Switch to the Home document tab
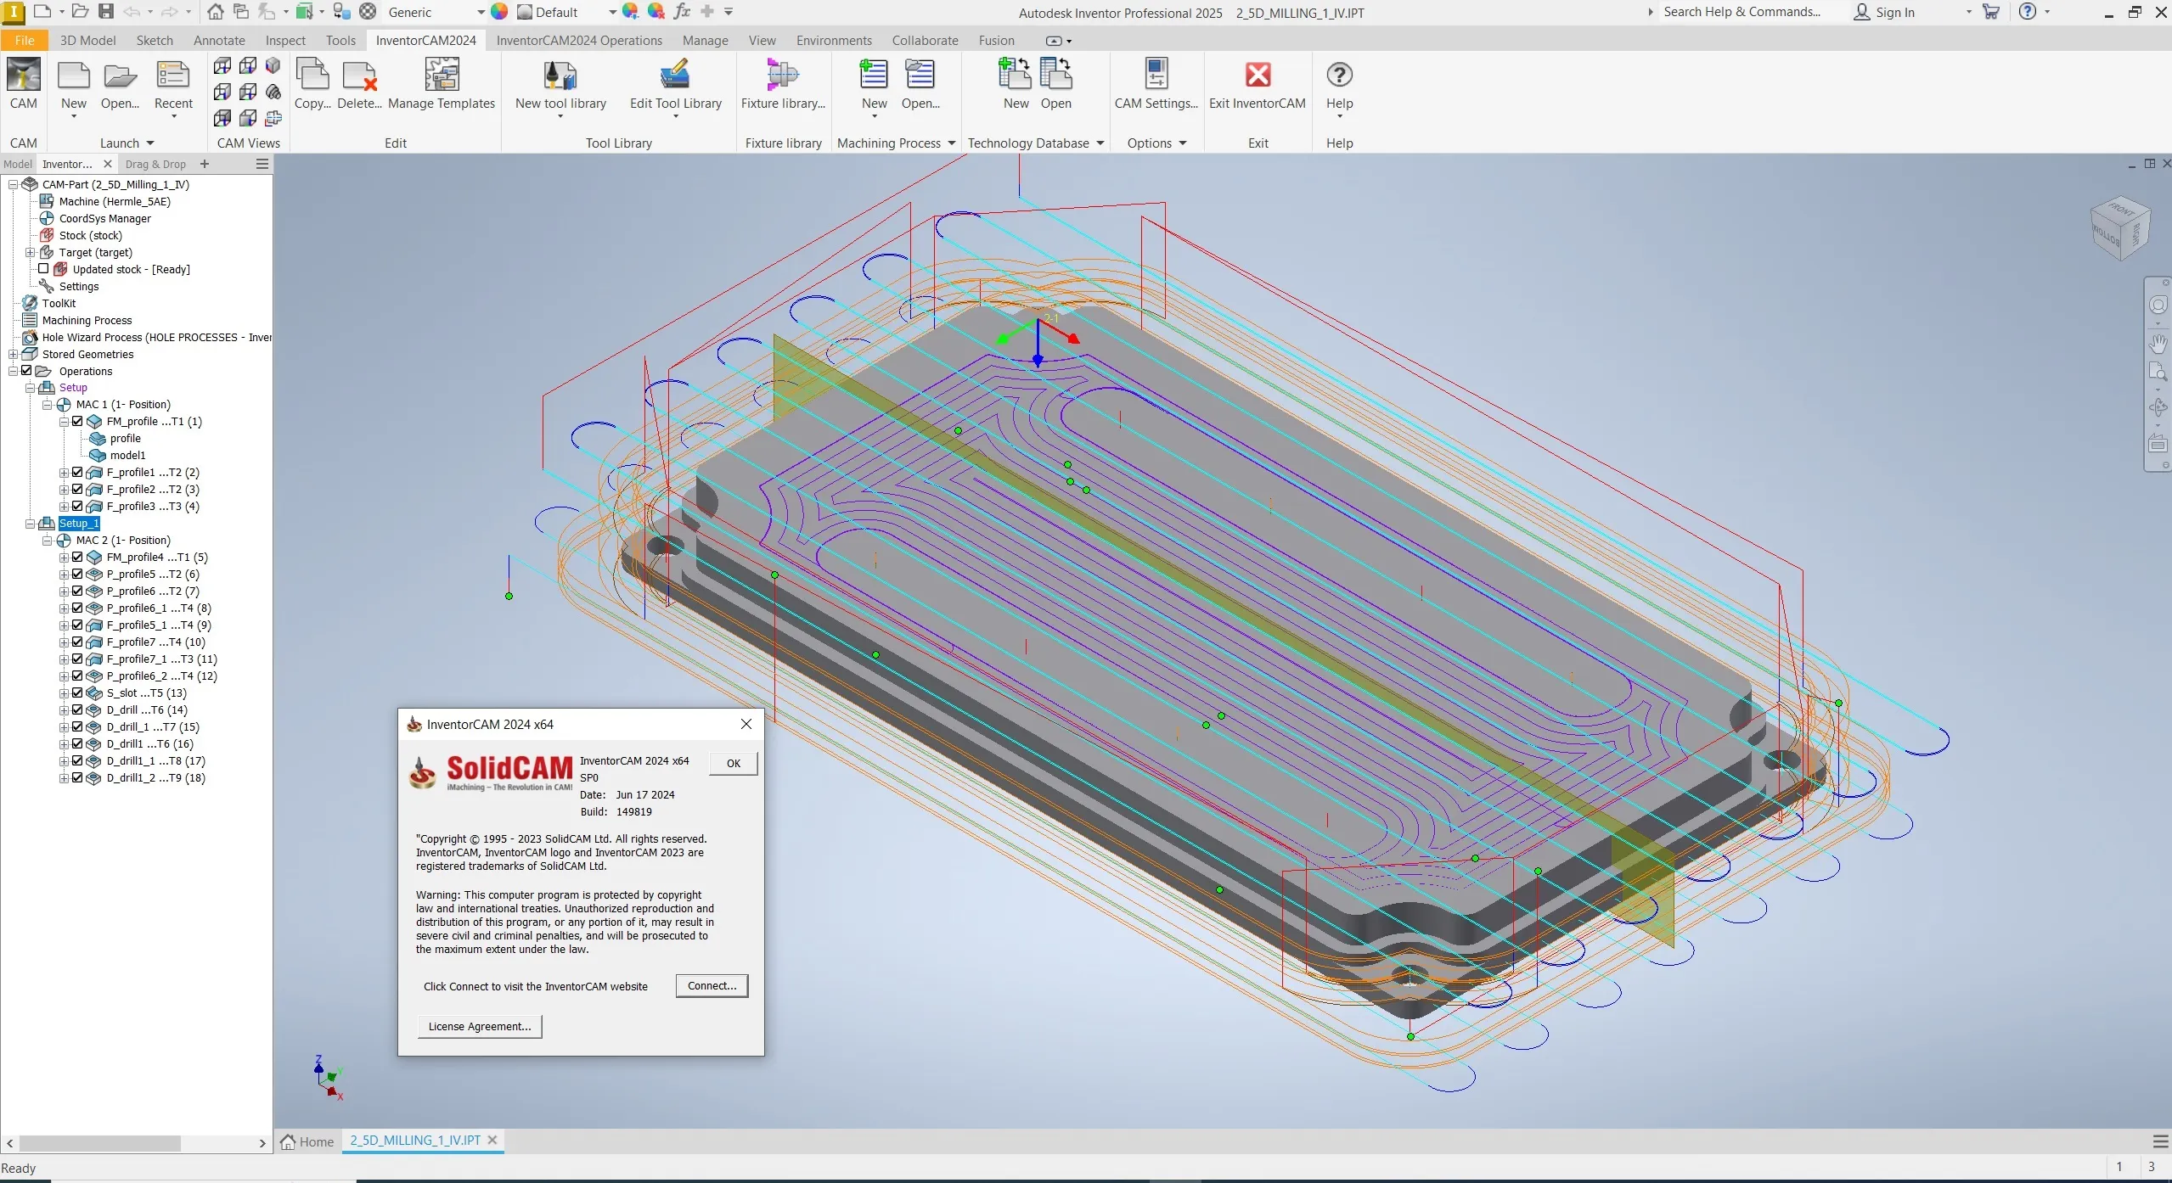2172x1183 pixels. pyautogui.click(x=307, y=1141)
